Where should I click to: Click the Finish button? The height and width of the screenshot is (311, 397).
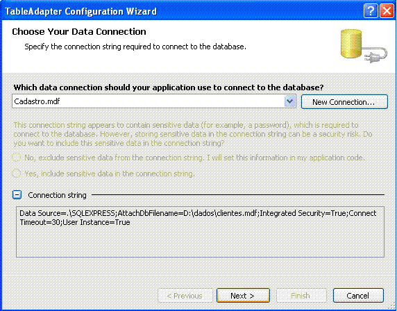(301, 296)
